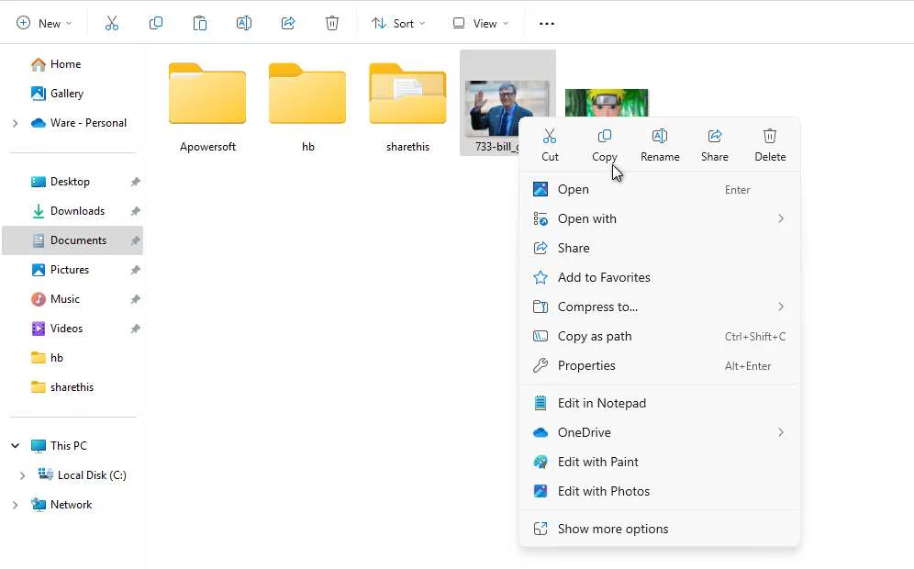The width and height of the screenshot is (914, 569).
Task: Click Show more options at the menu bottom
Action: 613,528
